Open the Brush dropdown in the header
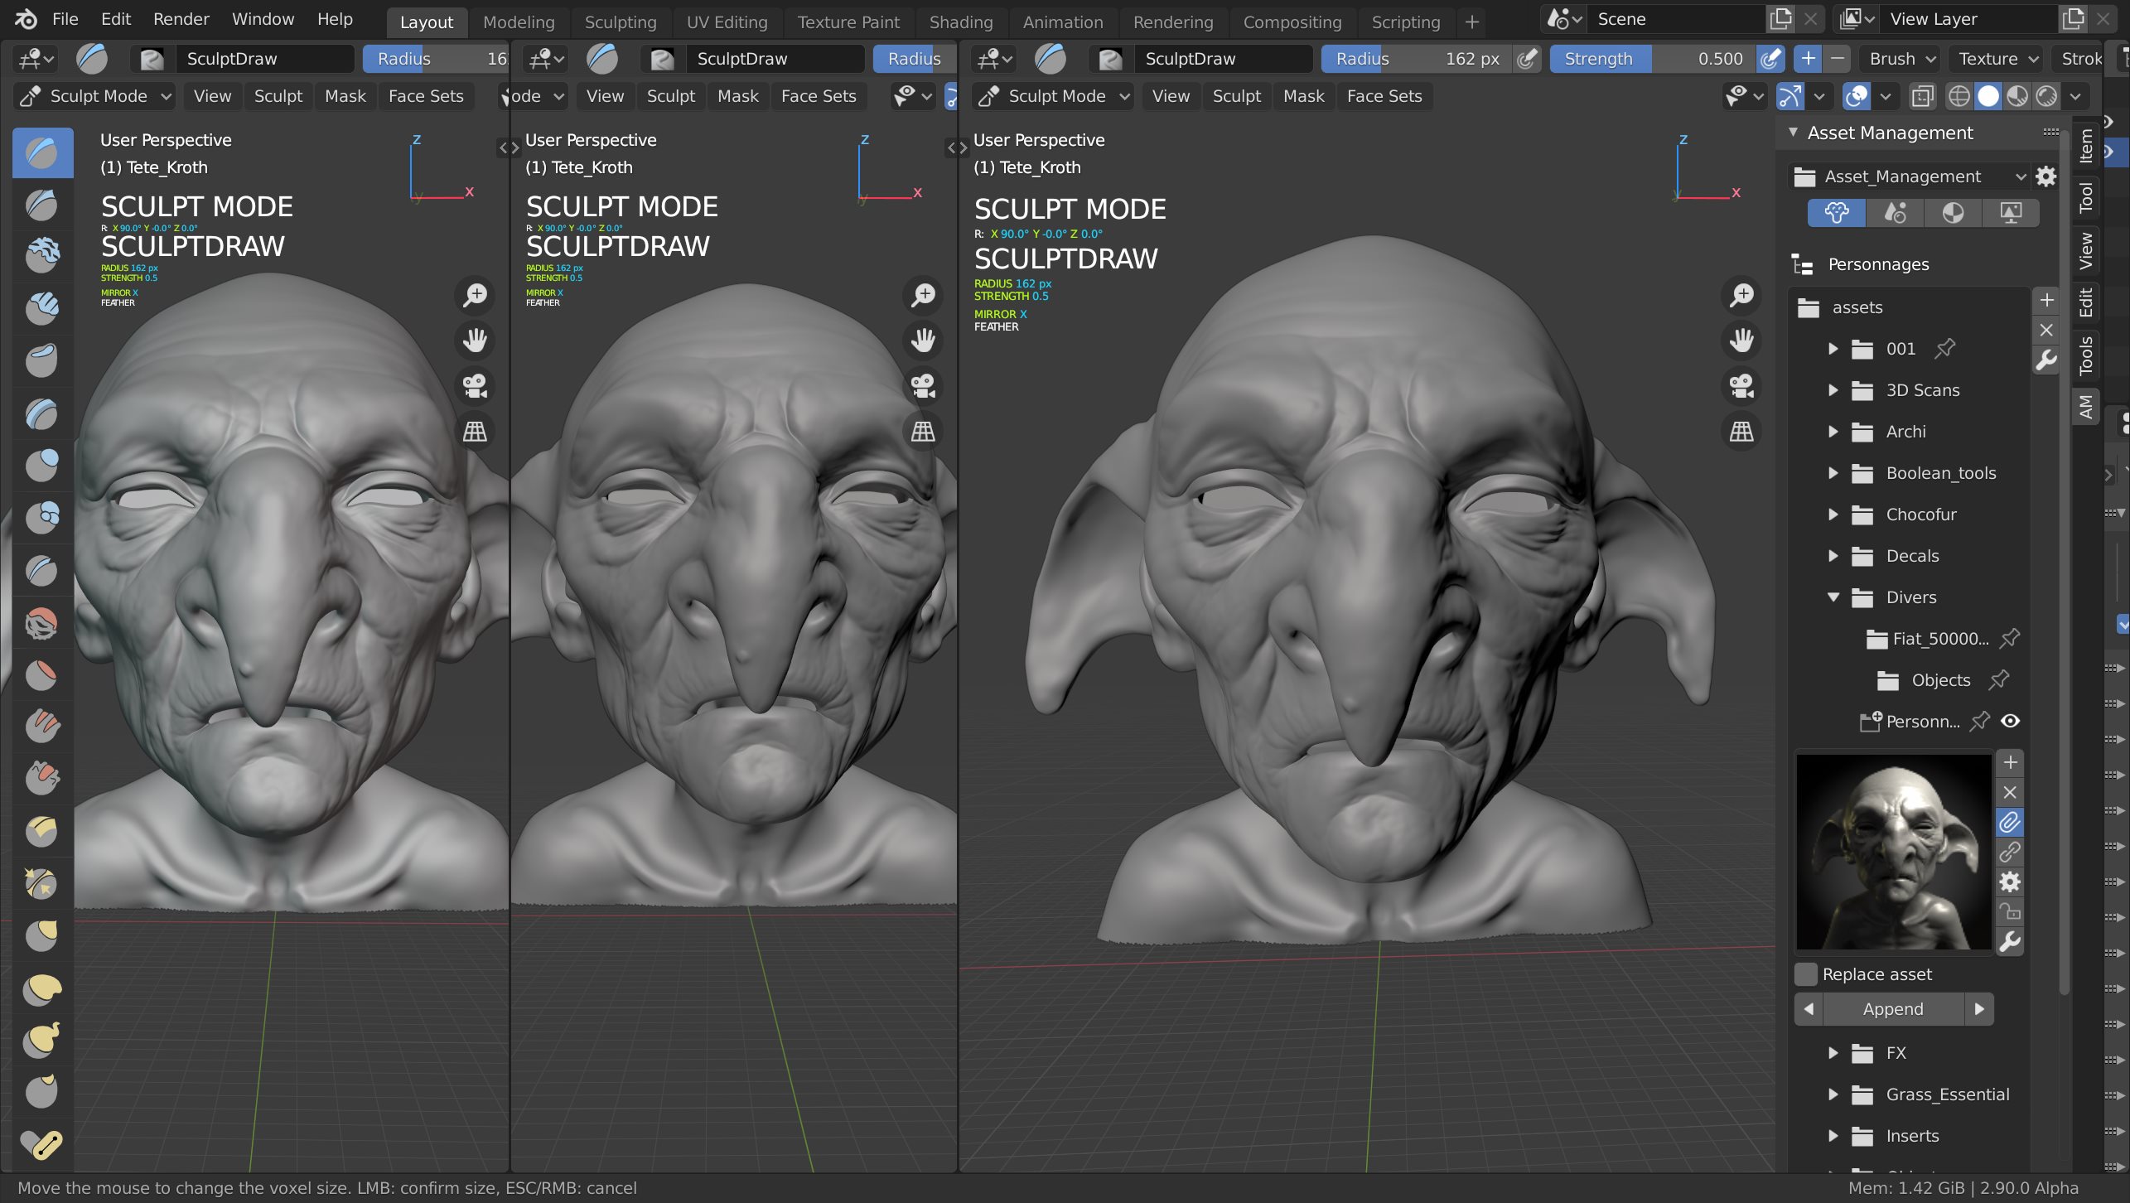Screen dimensions: 2130x1203 1900,58
